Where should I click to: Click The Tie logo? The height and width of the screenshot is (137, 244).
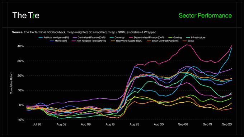pyautogui.click(x=26, y=15)
